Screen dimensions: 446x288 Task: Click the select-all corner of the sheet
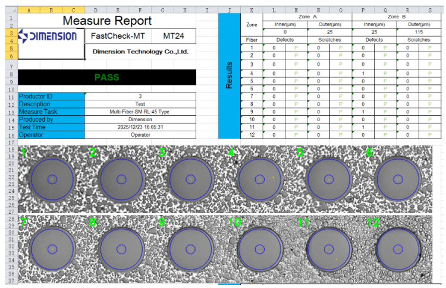[8, 10]
